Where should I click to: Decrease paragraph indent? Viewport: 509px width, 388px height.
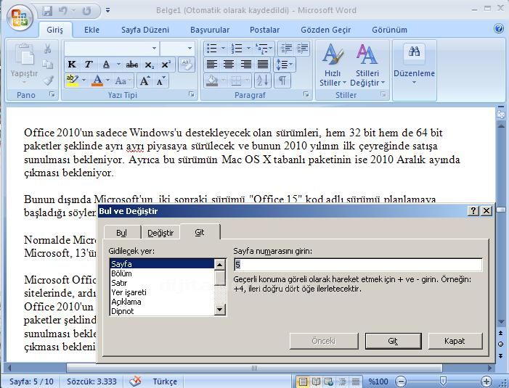tap(286, 48)
